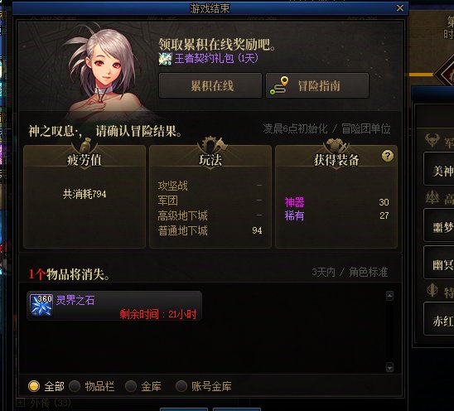Open the 累积在线 rewards button
The image size is (454, 411).
pos(210,85)
